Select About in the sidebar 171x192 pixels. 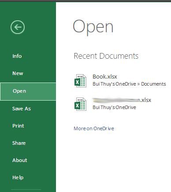coord(20,160)
